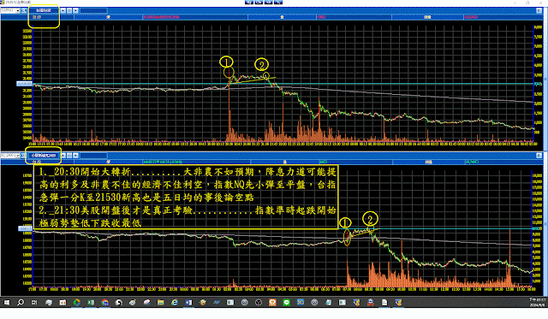The image size is (548, 319).
Task: Click the fourth small button at title bar center
Action: pos(278,2)
